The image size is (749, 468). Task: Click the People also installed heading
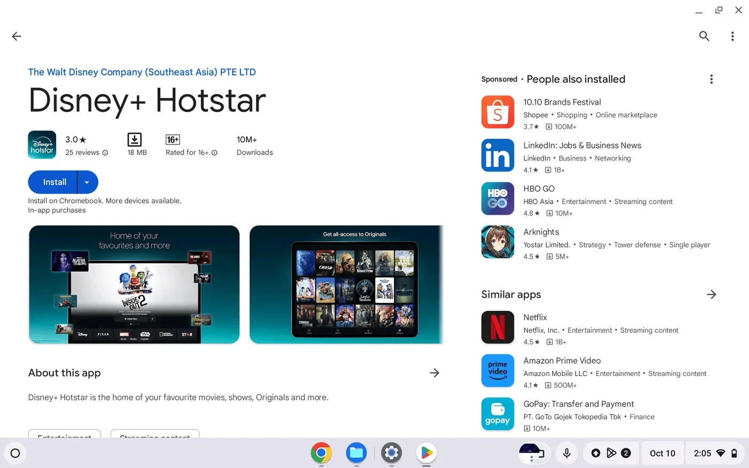tap(576, 79)
